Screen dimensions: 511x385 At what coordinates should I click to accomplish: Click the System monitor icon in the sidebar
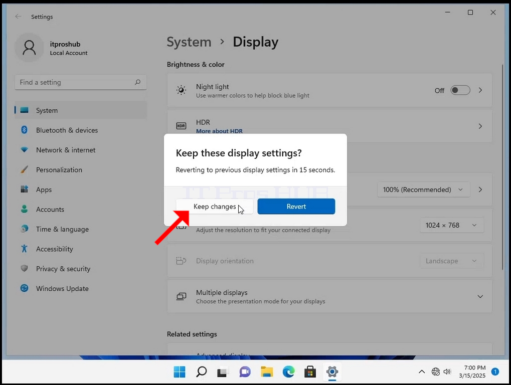coord(24,110)
